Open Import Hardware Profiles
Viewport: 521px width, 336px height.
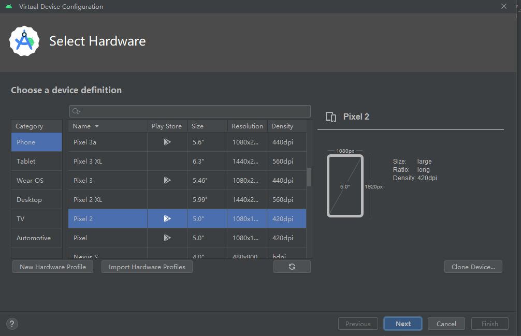point(147,266)
